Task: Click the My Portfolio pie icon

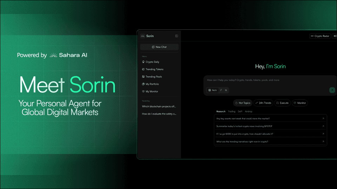Action: pos(143,84)
